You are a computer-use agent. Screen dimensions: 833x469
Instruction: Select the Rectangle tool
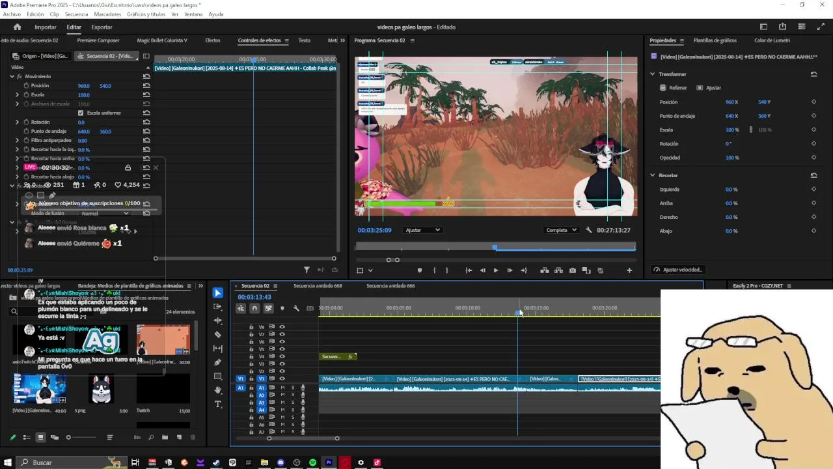pos(218,377)
